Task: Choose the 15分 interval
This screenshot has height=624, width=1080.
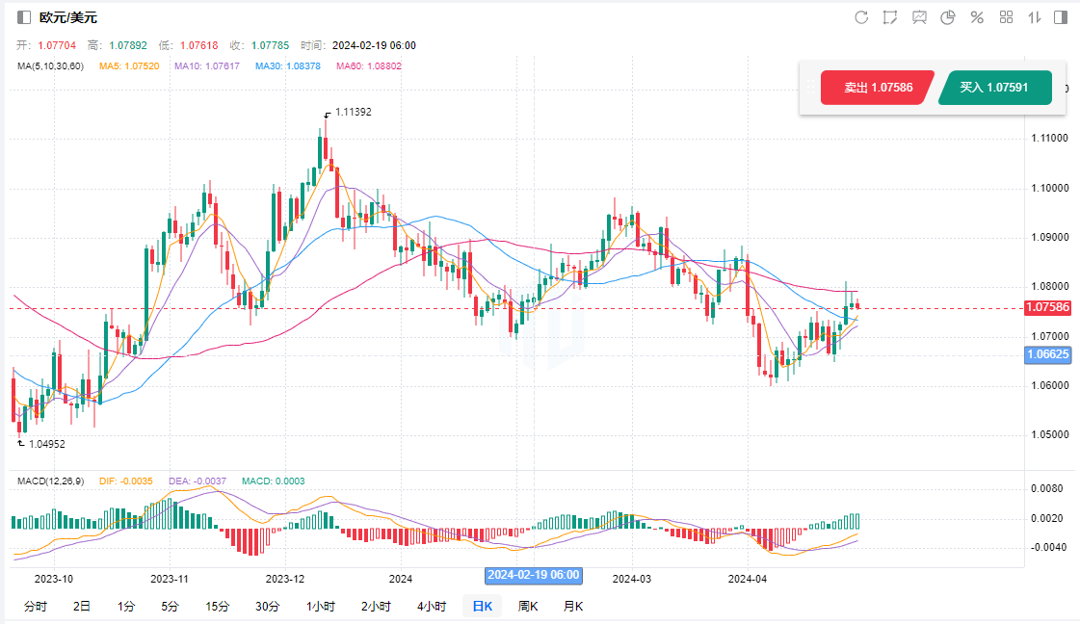Action: [x=217, y=607]
